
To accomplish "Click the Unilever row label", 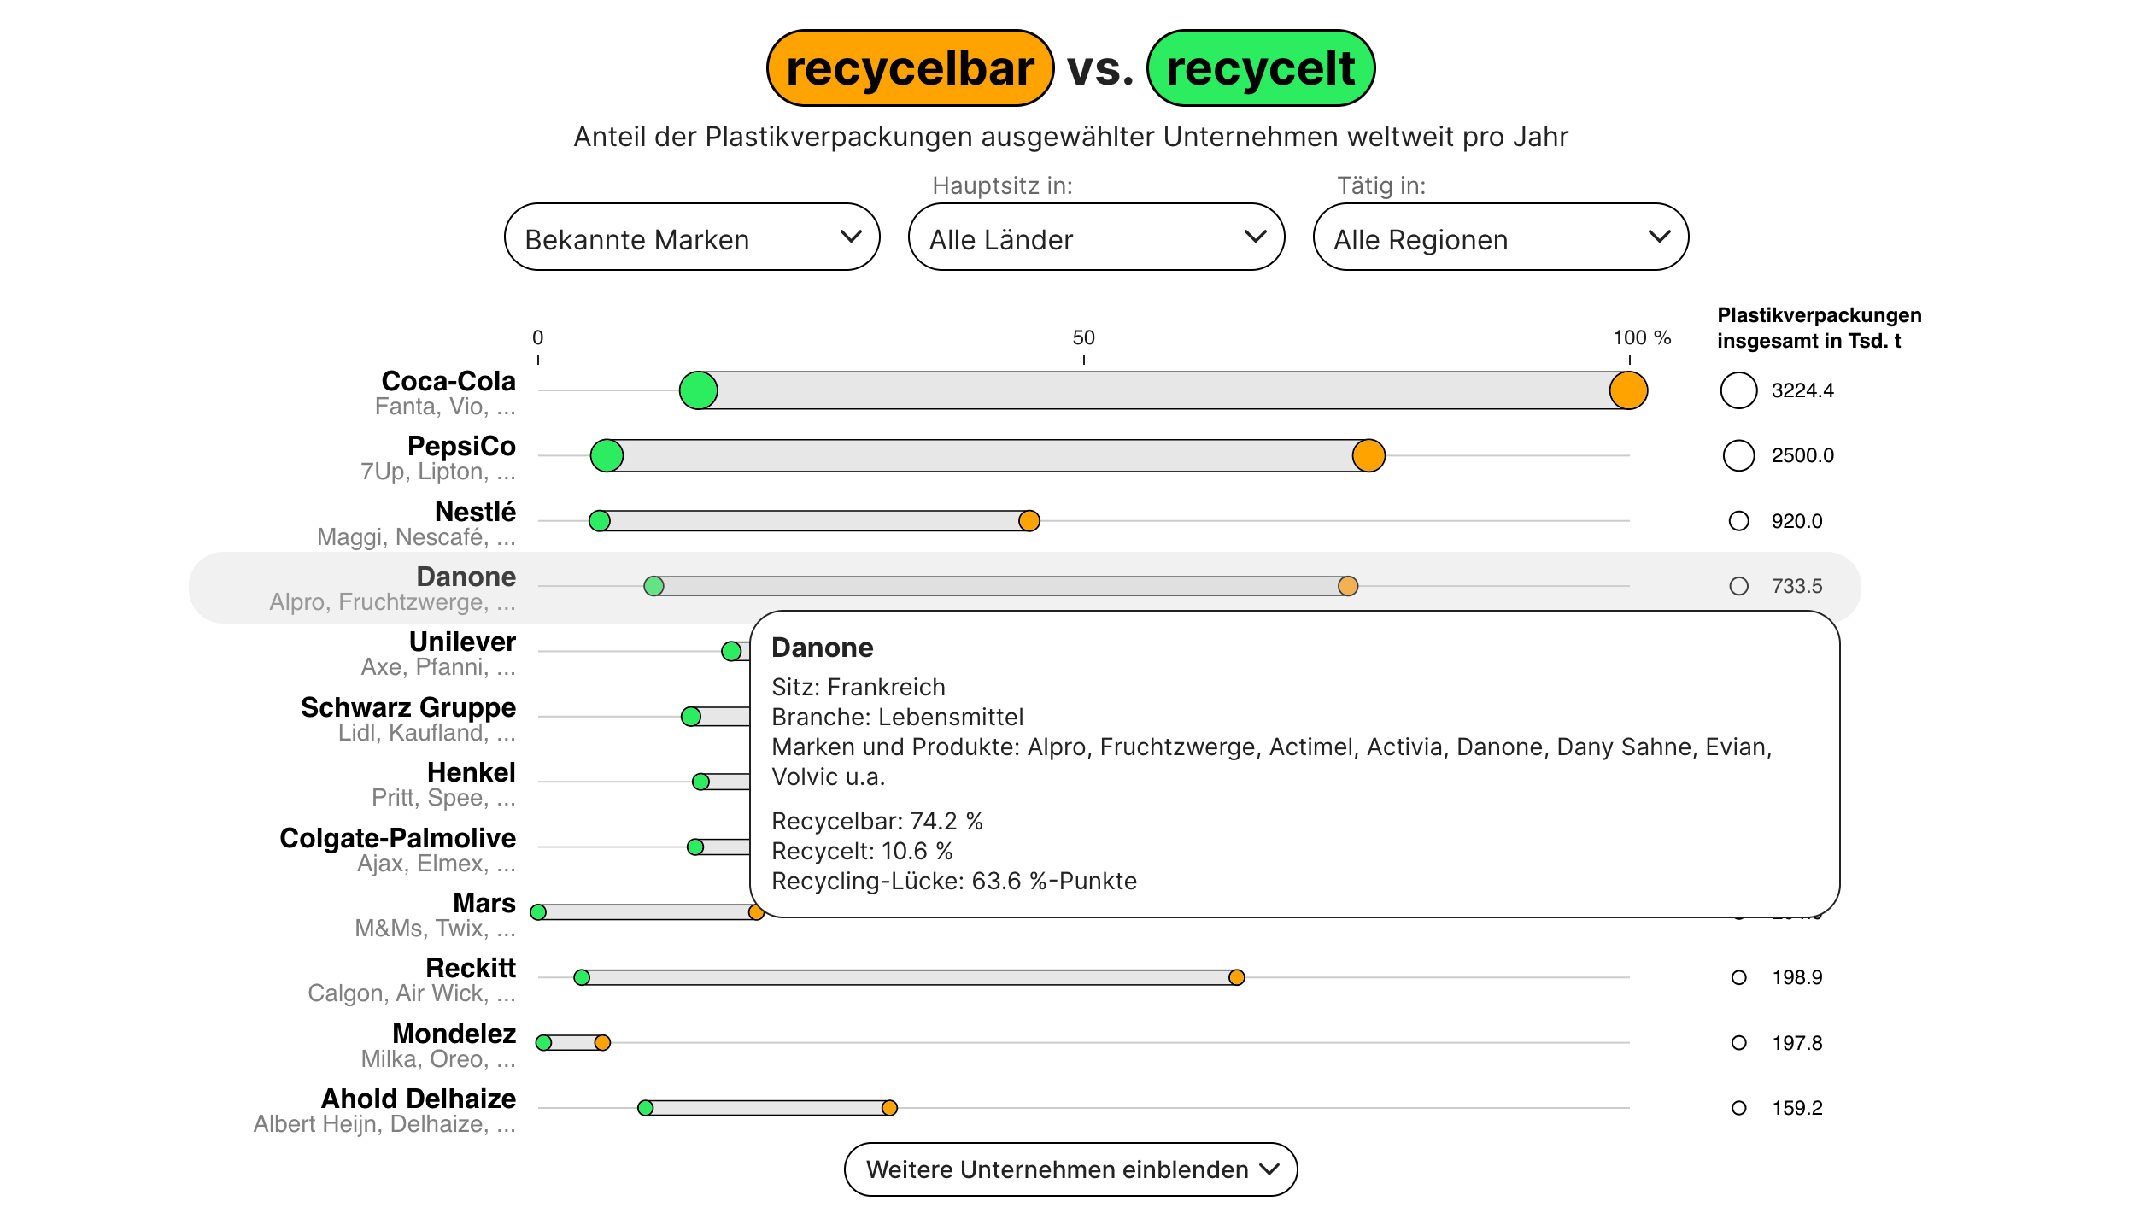I will [462, 642].
